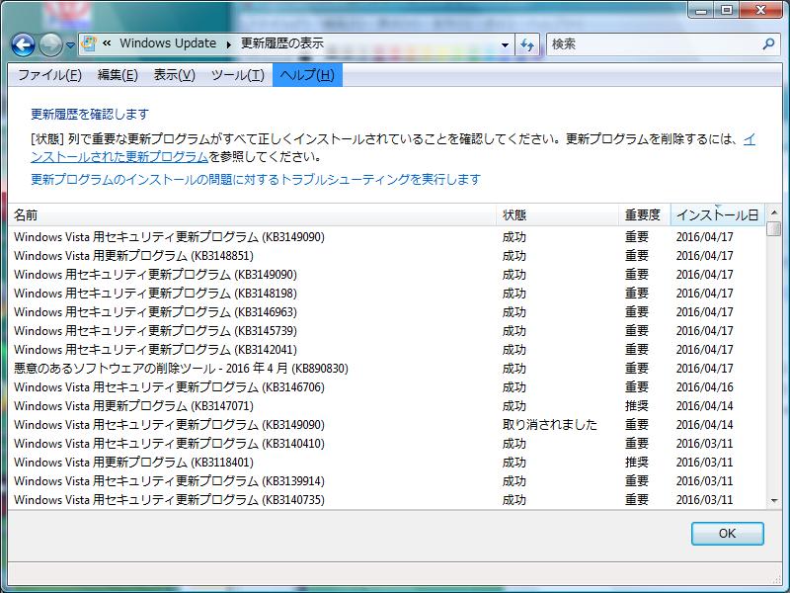Click the Forward navigation arrow button
The width and height of the screenshot is (790, 593).
(x=50, y=44)
